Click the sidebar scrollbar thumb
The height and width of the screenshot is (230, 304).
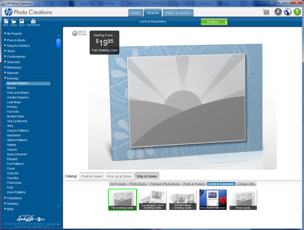click(x=59, y=43)
